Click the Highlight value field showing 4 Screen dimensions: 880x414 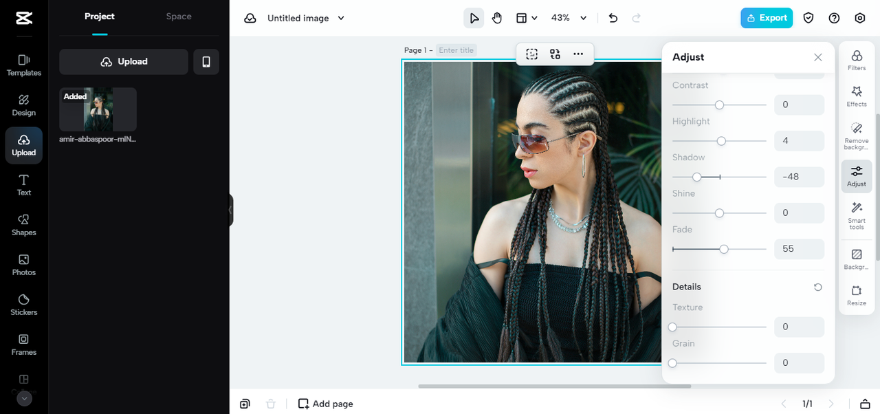click(x=799, y=140)
